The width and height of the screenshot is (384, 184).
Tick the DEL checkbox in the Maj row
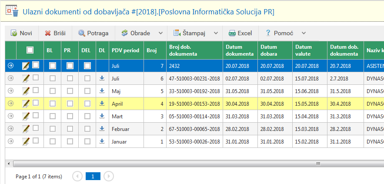[87, 91]
